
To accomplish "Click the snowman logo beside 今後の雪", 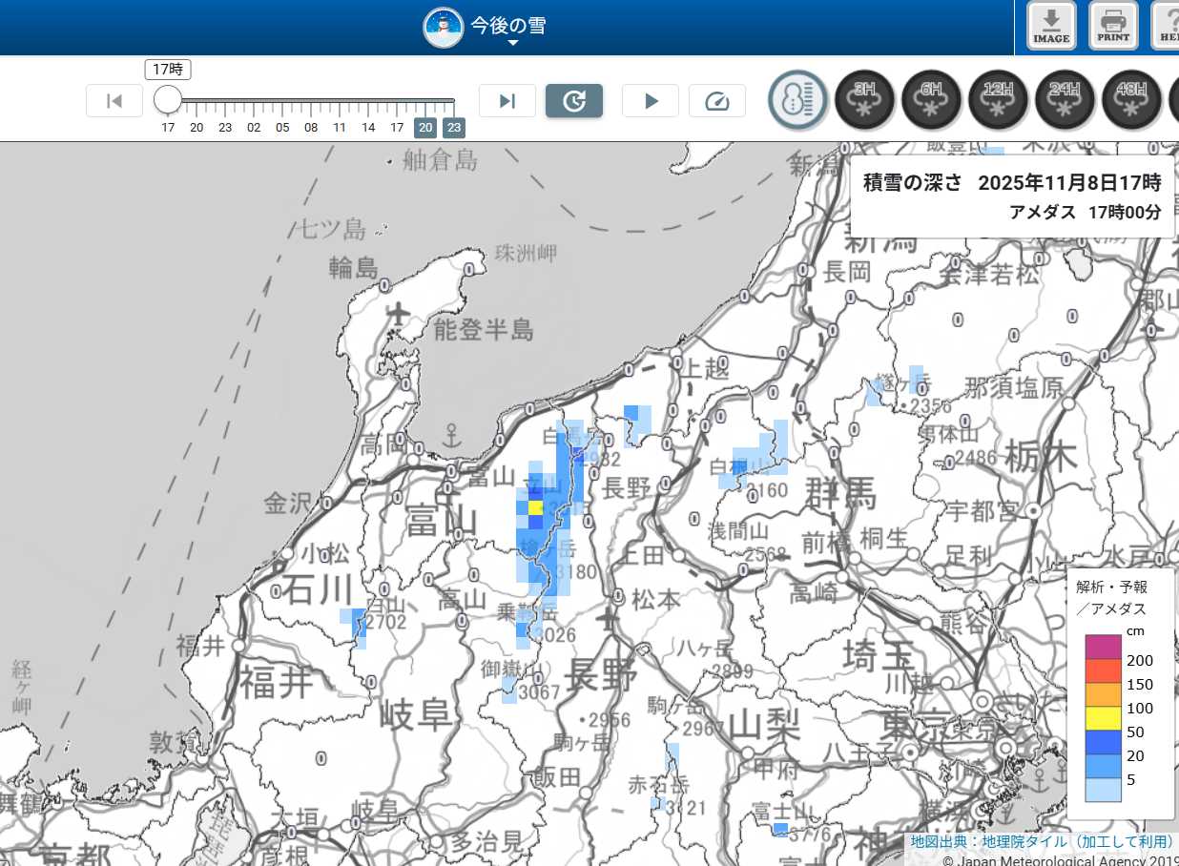I will click(444, 27).
